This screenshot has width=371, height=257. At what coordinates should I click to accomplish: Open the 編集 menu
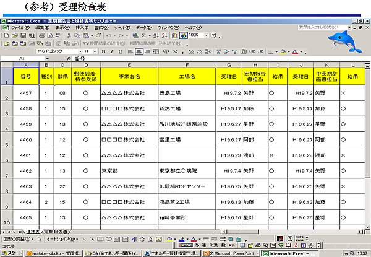coord(42,28)
